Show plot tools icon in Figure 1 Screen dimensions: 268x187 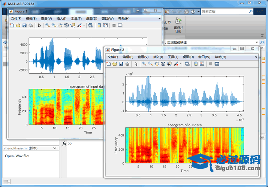click(120, 25)
